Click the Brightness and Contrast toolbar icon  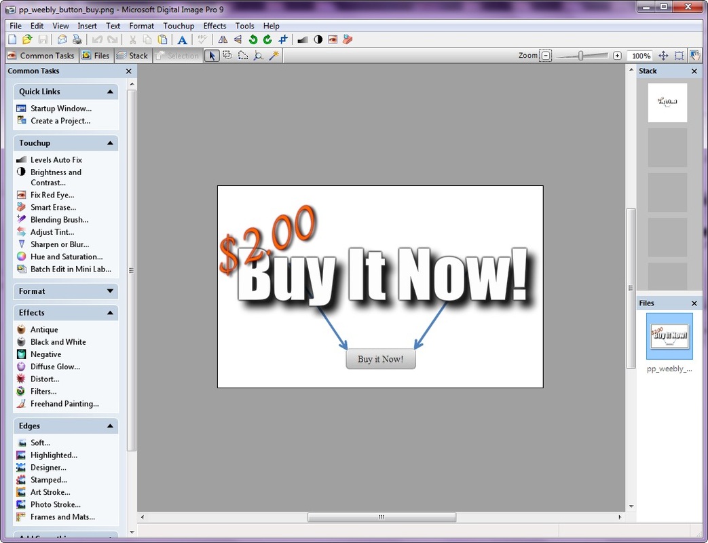(x=318, y=40)
